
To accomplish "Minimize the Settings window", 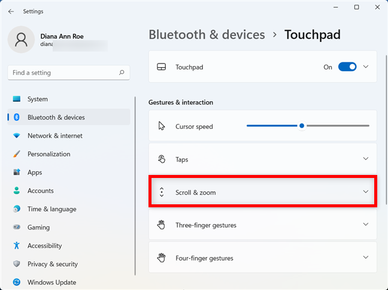I will [x=335, y=7].
